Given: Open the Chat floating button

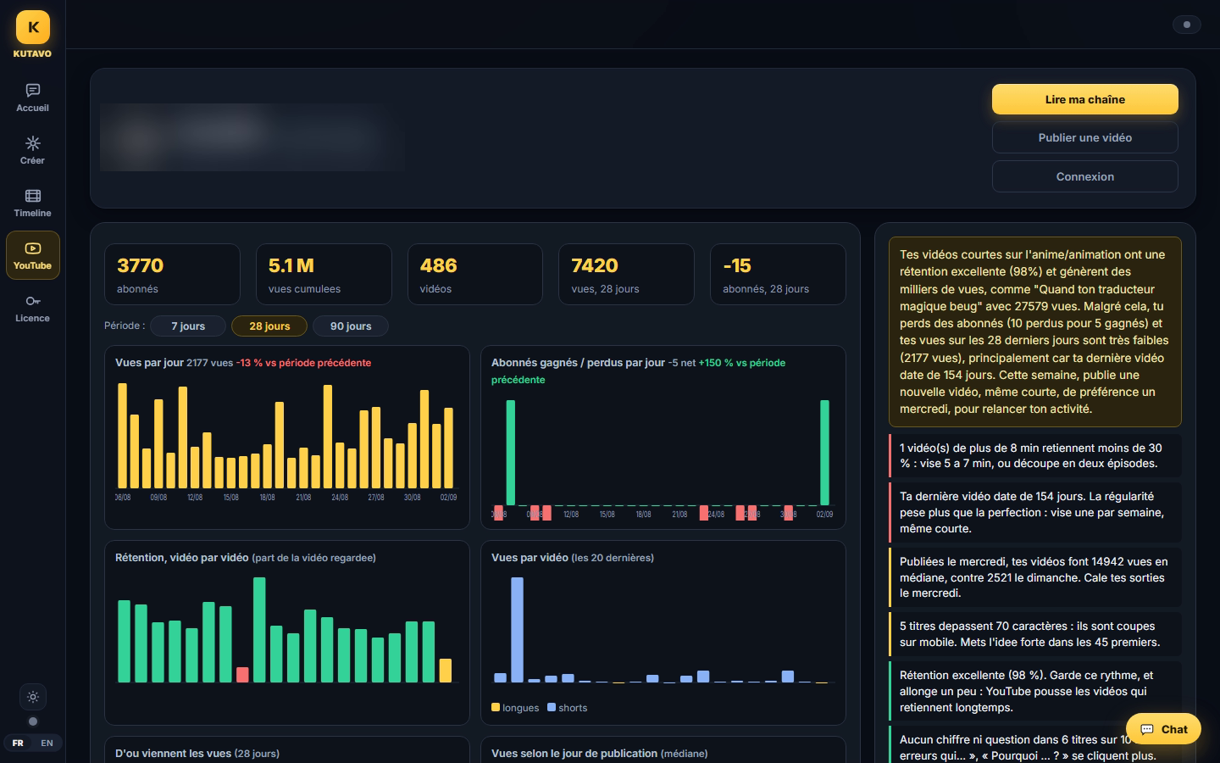Looking at the screenshot, I should click(x=1163, y=729).
